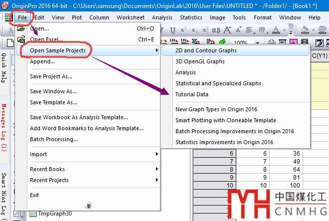Select Statistical and Specialized Graphs
Screen dimensions: 329x221
tap(235, 83)
